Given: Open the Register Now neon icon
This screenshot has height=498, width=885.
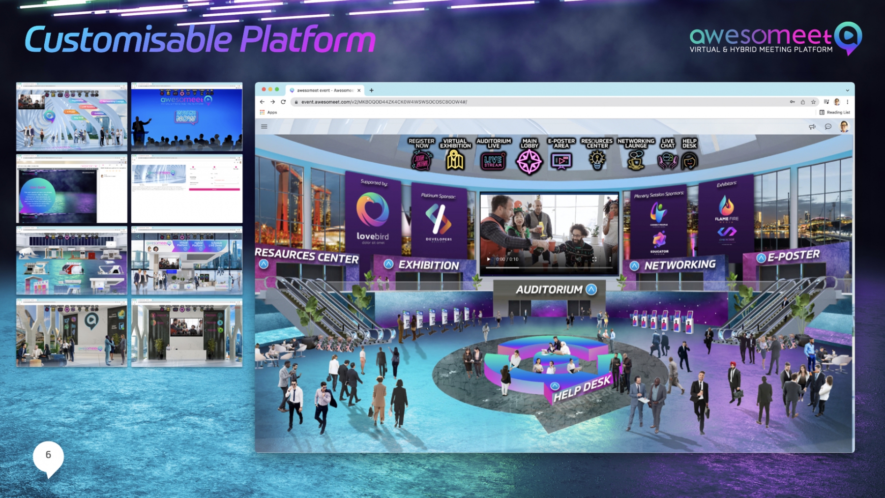Looking at the screenshot, I should 421,160.
